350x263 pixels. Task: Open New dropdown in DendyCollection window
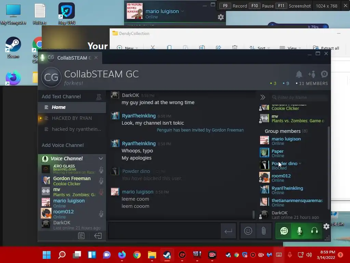(x=127, y=48)
